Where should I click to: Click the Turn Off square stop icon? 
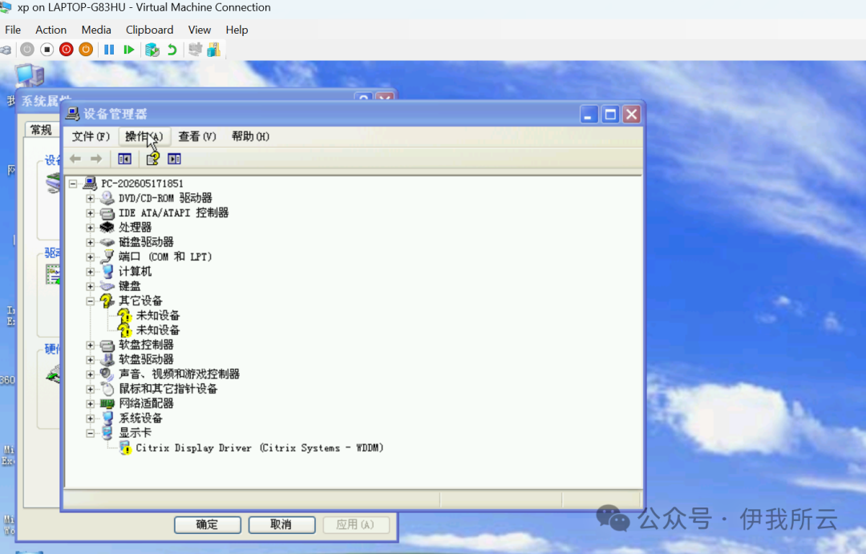click(x=47, y=50)
